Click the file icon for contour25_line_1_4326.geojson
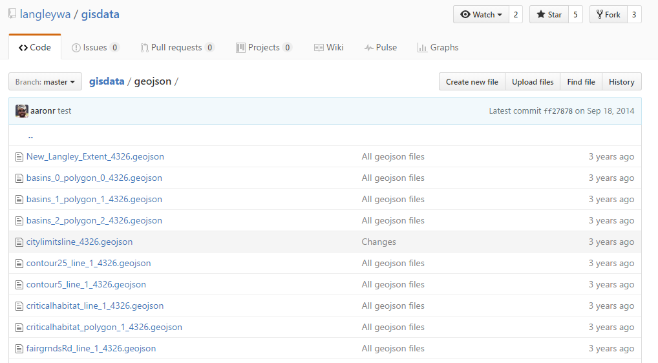The width and height of the screenshot is (658, 363). pyautogui.click(x=19, y=264)
